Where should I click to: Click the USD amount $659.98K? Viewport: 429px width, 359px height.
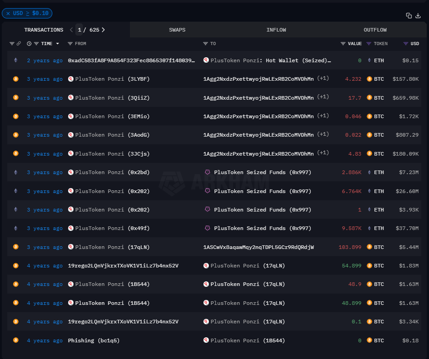pos(406,98)
